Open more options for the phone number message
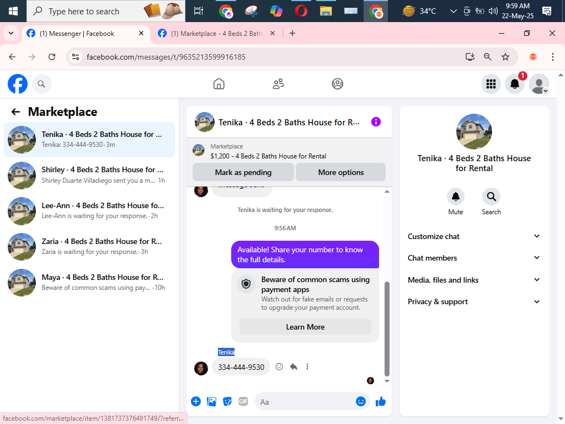The width and height of the screenshot is (565, 424). coord(307,367)
